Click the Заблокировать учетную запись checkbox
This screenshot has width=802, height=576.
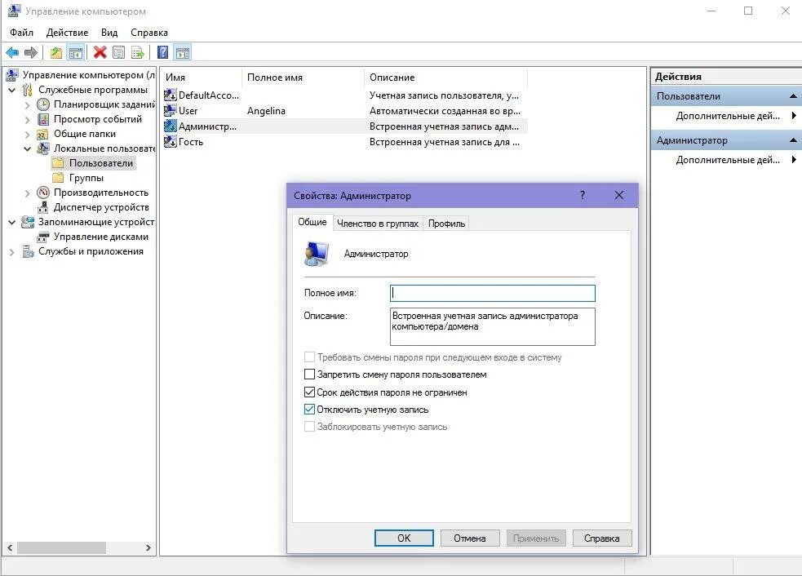pos(309,427)
